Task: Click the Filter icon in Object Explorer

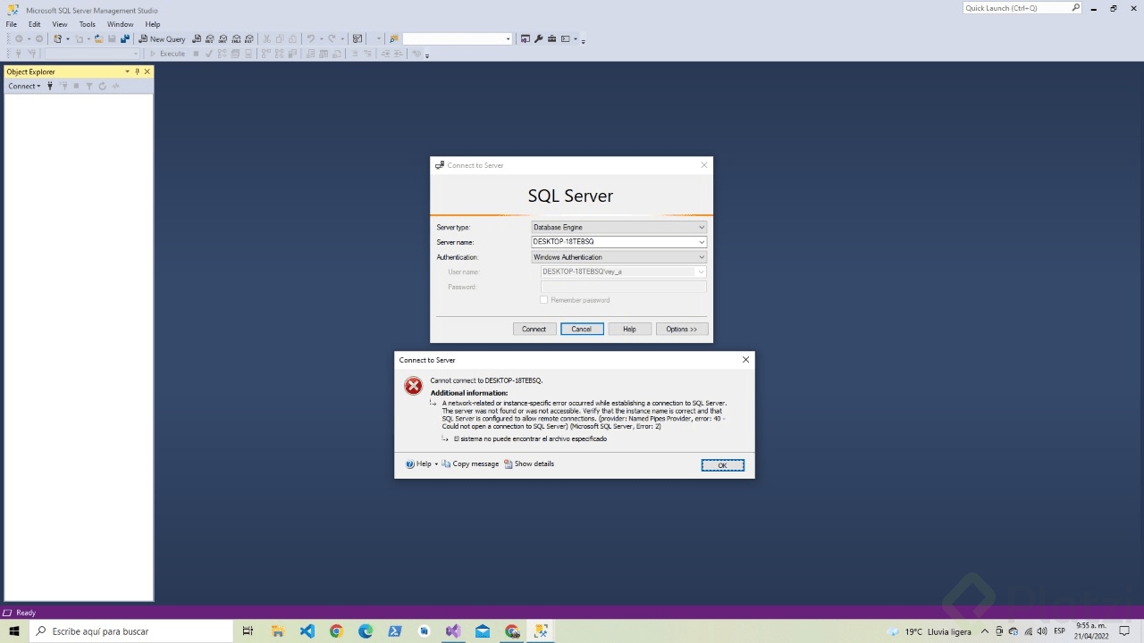Action: [x=89, y=87]
